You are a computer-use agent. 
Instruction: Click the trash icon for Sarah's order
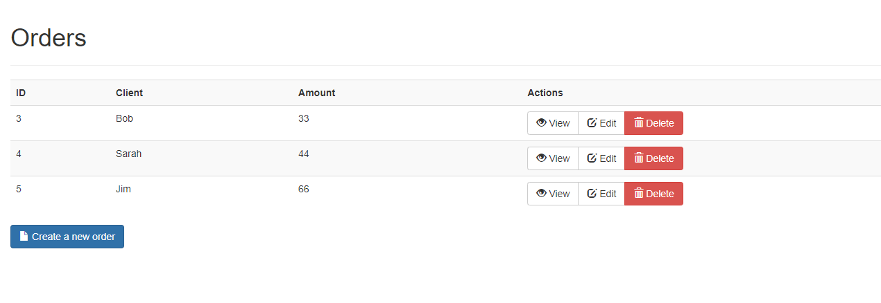639,158
